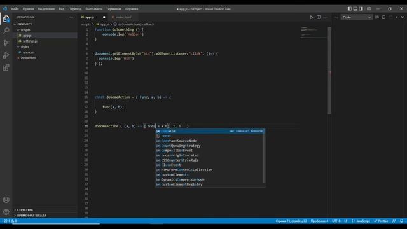Click the VS Code logo in title bar
The width and height of the screenshot is (407, 229).
4,8
